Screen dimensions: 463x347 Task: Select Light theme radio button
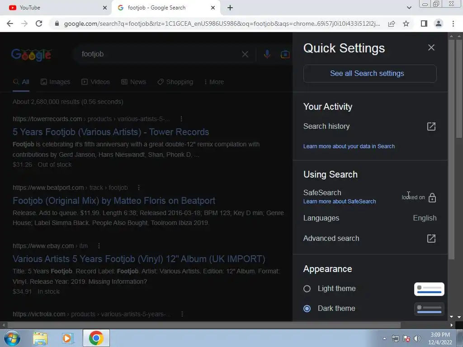pyautogui.click(x=307, y=289)
